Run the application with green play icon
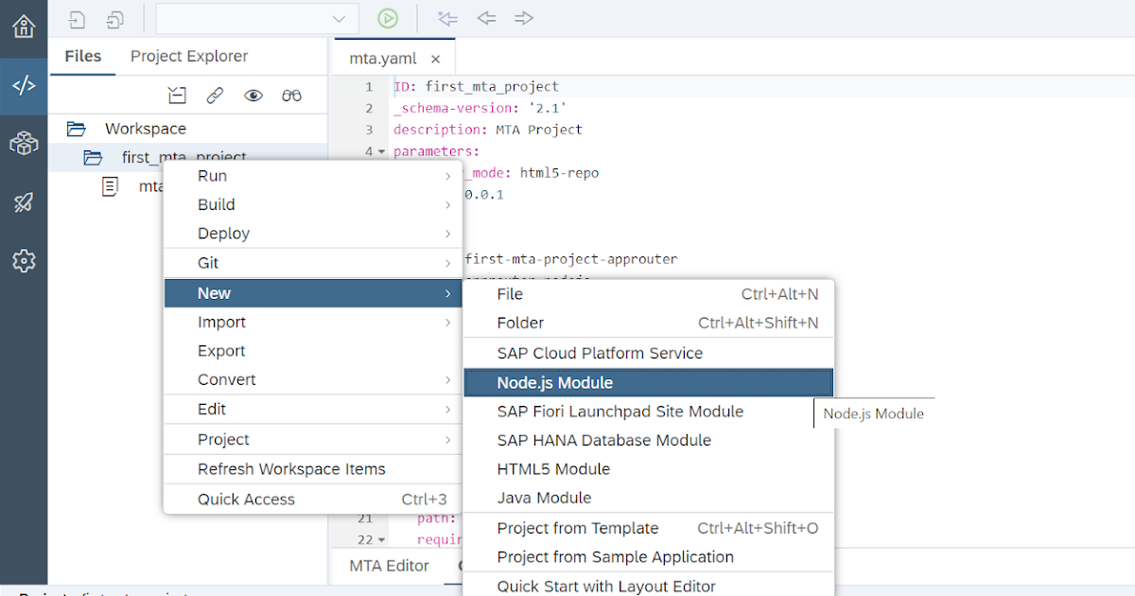The image size is (1135, 596). [x=388, y=18]
